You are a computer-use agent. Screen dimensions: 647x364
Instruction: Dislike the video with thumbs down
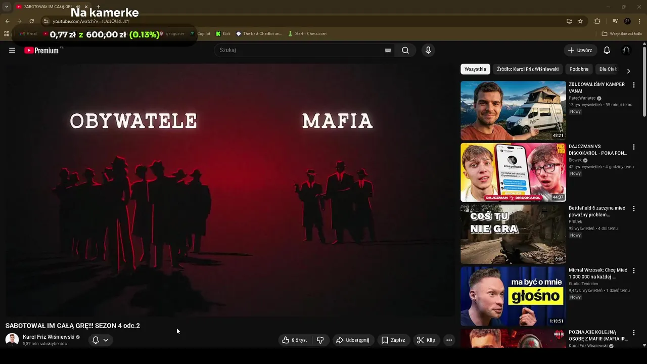320,340
